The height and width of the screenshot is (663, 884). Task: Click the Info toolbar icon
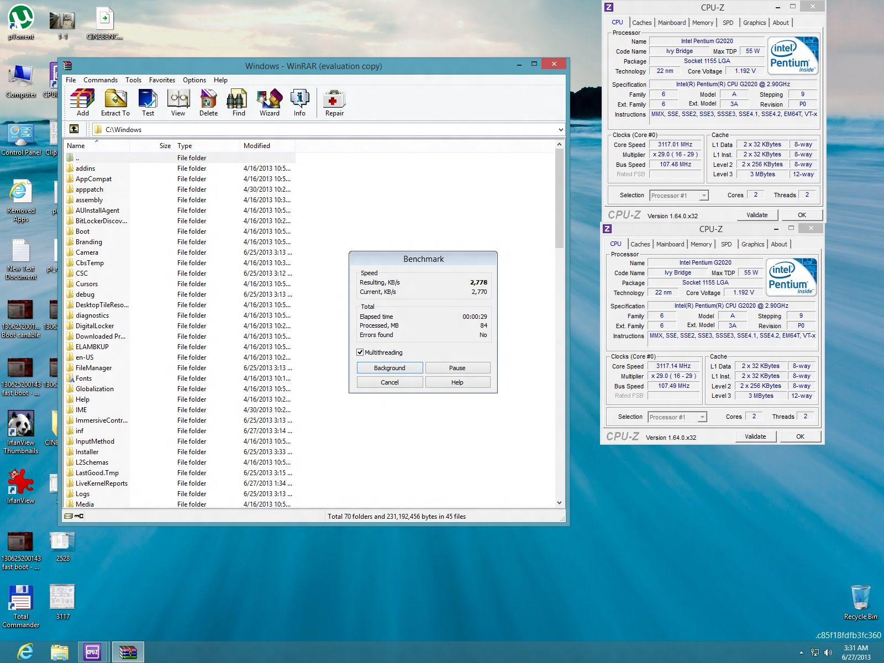coord(299,103)
